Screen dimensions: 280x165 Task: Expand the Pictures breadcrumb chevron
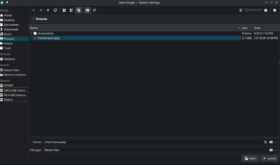click(x=33, y=19)
